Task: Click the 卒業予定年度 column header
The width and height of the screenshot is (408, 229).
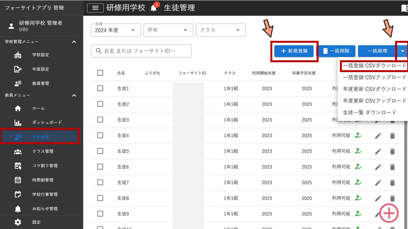Action: pos(304,73)
